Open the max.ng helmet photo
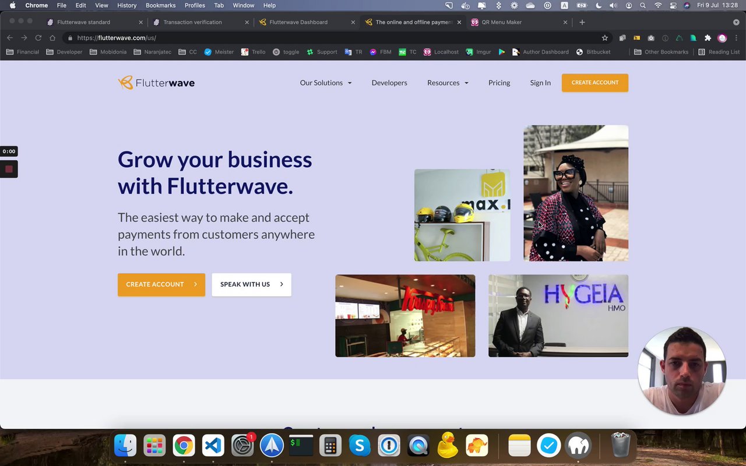Screen dimensions: 746x466 (462, 215)
